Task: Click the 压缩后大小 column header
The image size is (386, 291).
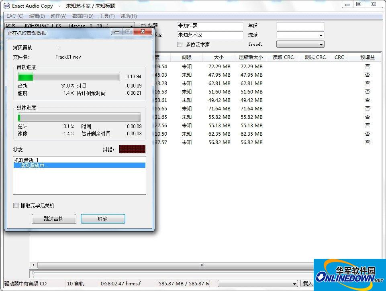Action: [251, 57]
